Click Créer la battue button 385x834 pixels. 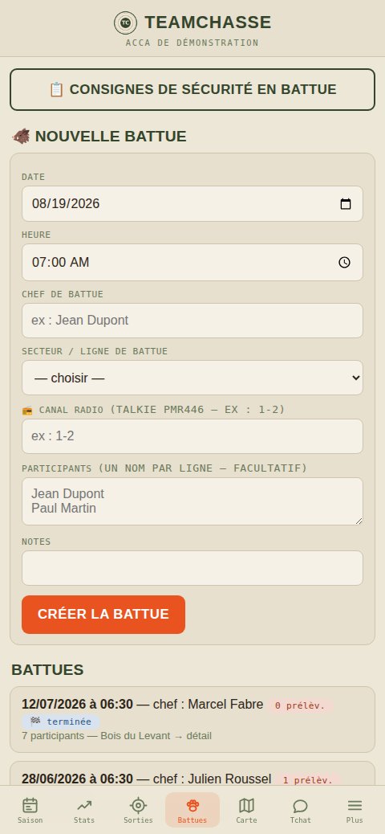click(103, 615)
